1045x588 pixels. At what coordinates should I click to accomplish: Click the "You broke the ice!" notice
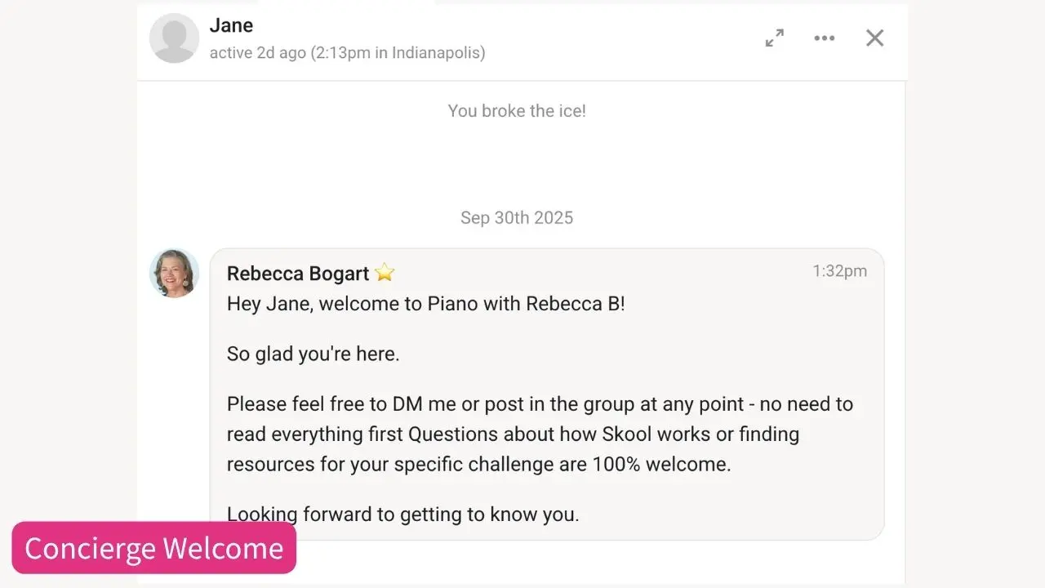pos(517,111)
